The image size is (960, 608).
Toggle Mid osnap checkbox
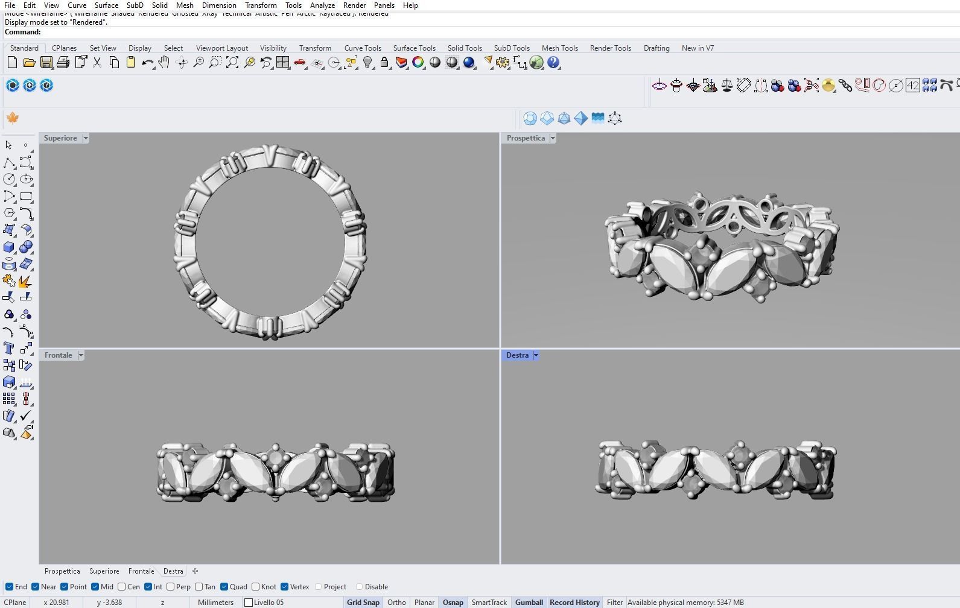point(95,587)
